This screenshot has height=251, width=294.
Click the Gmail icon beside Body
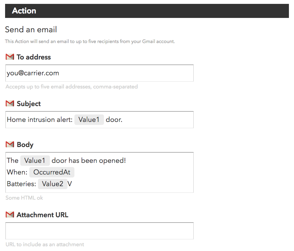click(x=10, y=144)
